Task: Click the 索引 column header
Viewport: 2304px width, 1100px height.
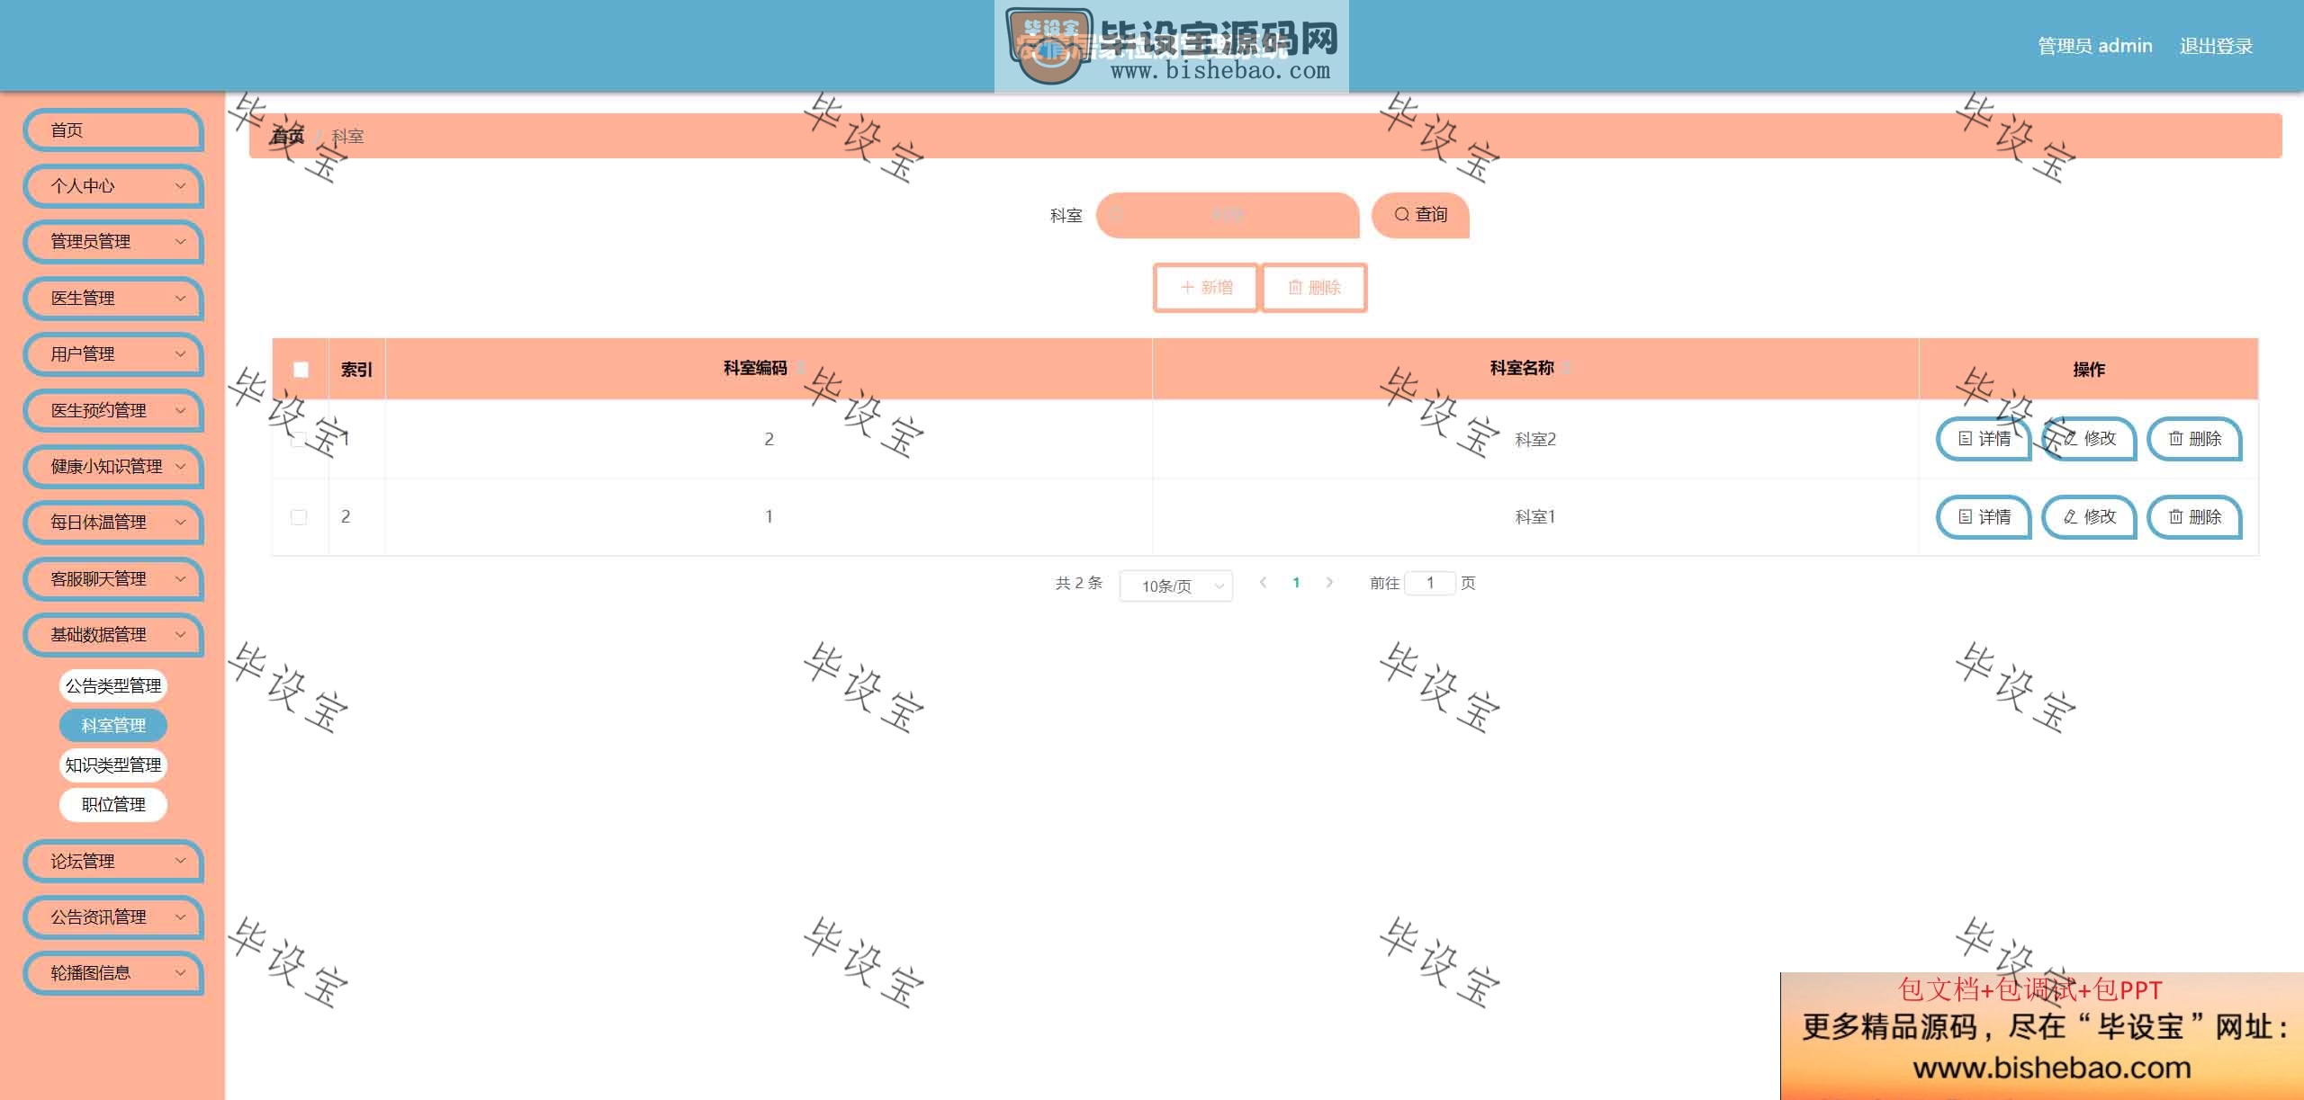Action: pos(356,370)
